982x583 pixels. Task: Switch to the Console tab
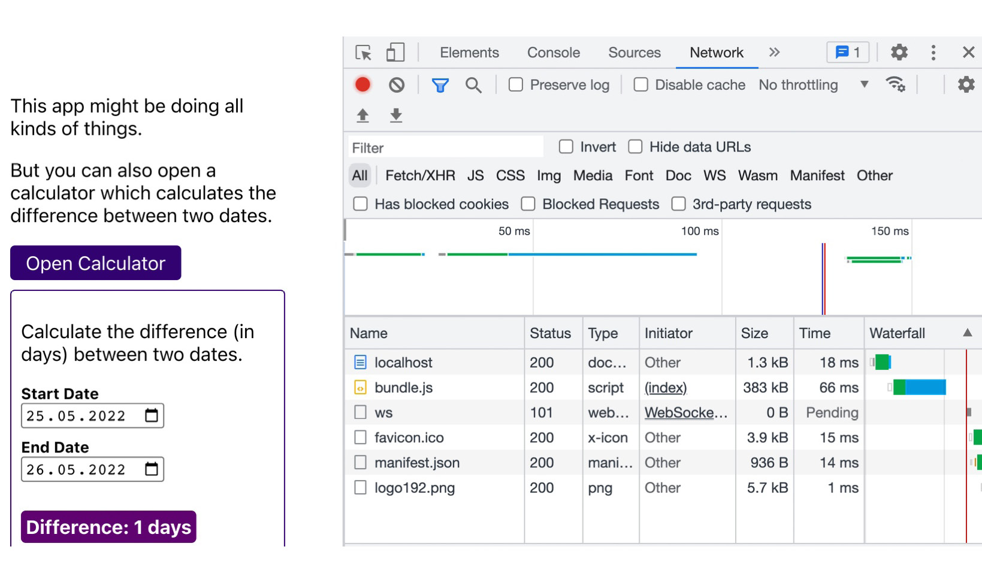(x=552, y=52)
